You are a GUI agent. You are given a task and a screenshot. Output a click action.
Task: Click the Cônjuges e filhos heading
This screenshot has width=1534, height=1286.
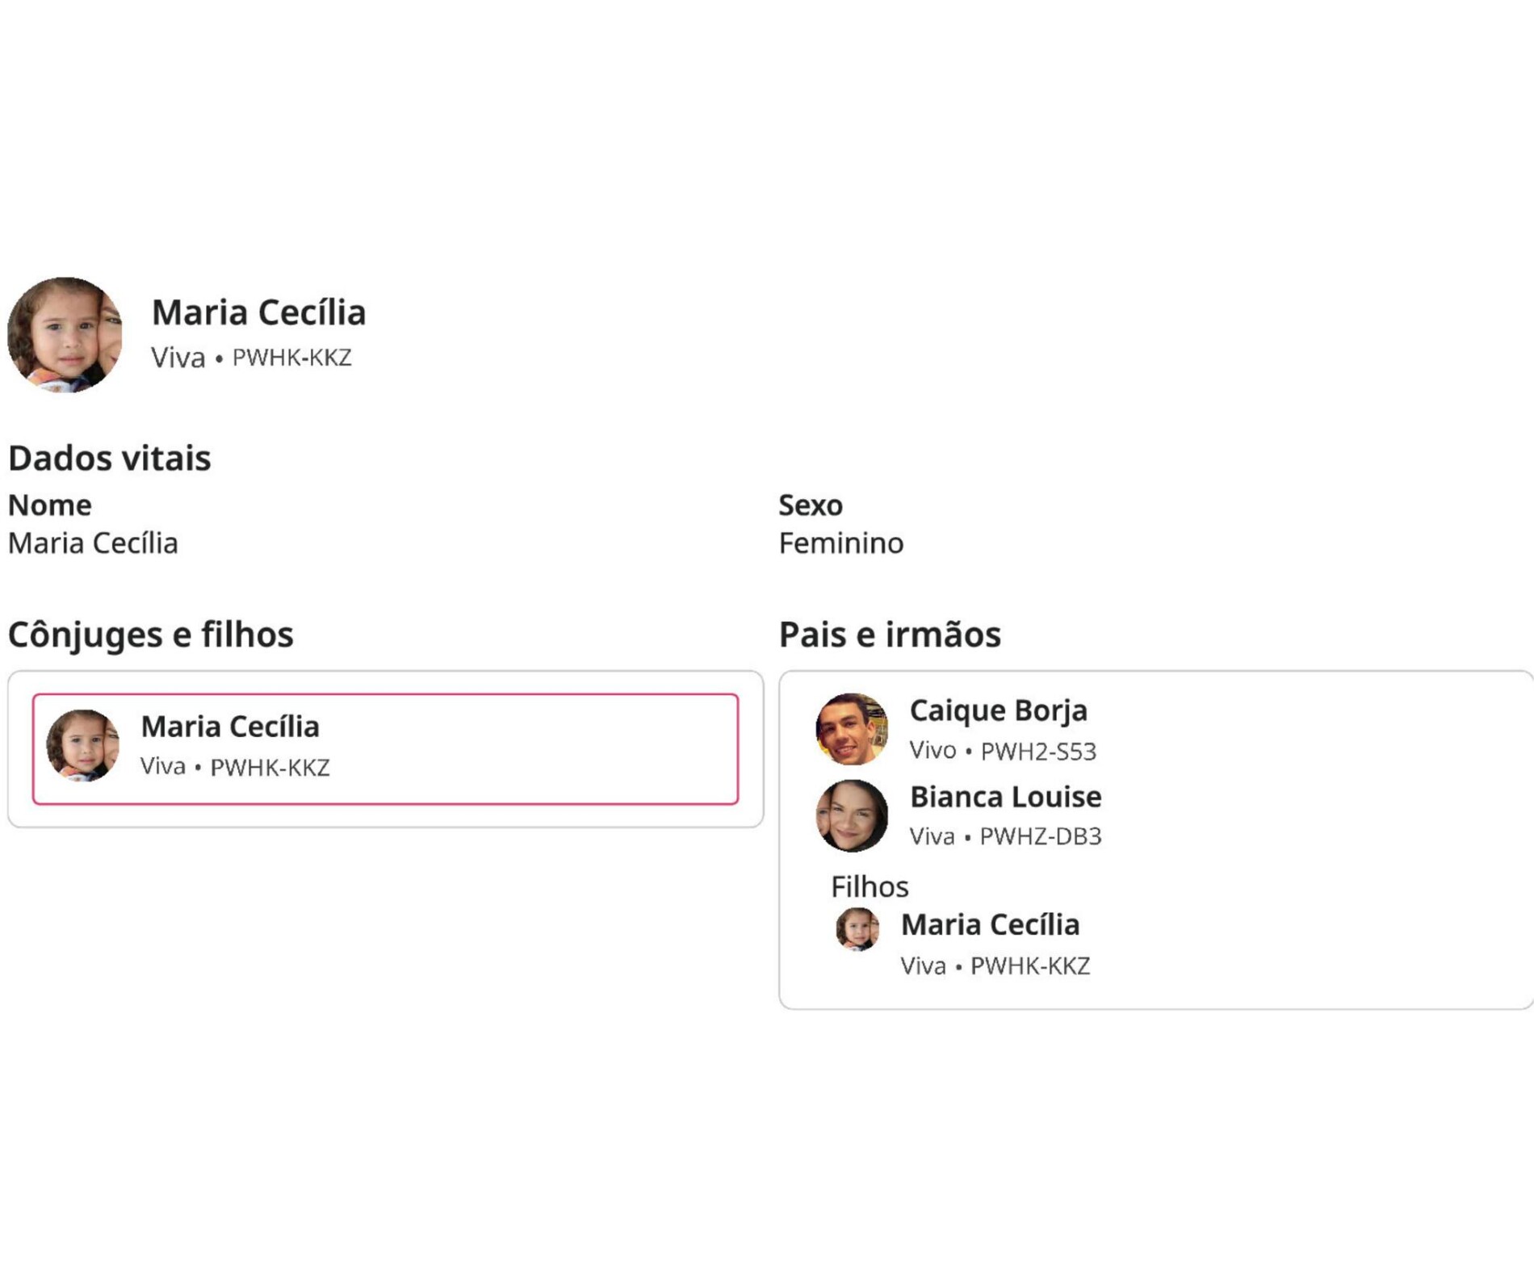pos(151,635)
